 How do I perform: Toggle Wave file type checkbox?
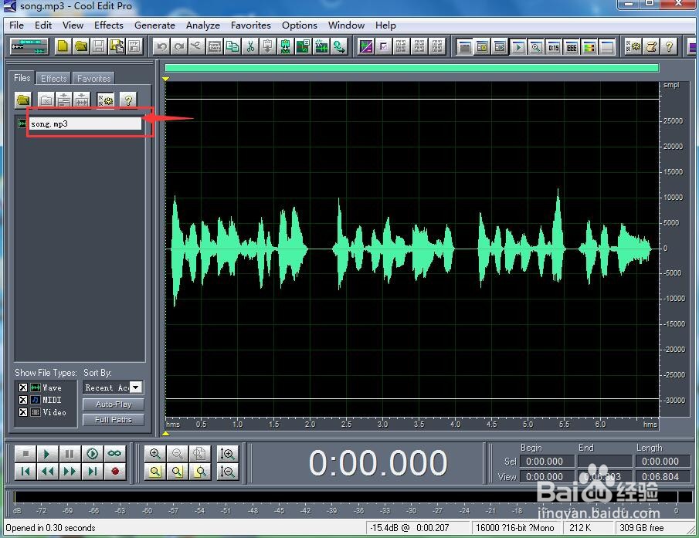coord(23,387)
